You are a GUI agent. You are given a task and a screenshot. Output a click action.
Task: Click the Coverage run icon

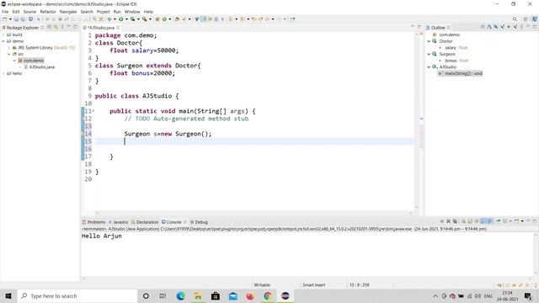click(133, 19)
